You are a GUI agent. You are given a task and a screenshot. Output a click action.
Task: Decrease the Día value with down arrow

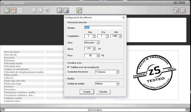tap(107, 37)
